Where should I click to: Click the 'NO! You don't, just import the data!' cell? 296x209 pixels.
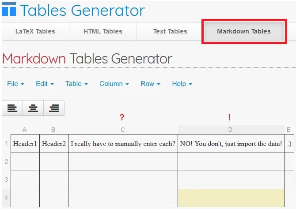[x=231, y=143]
